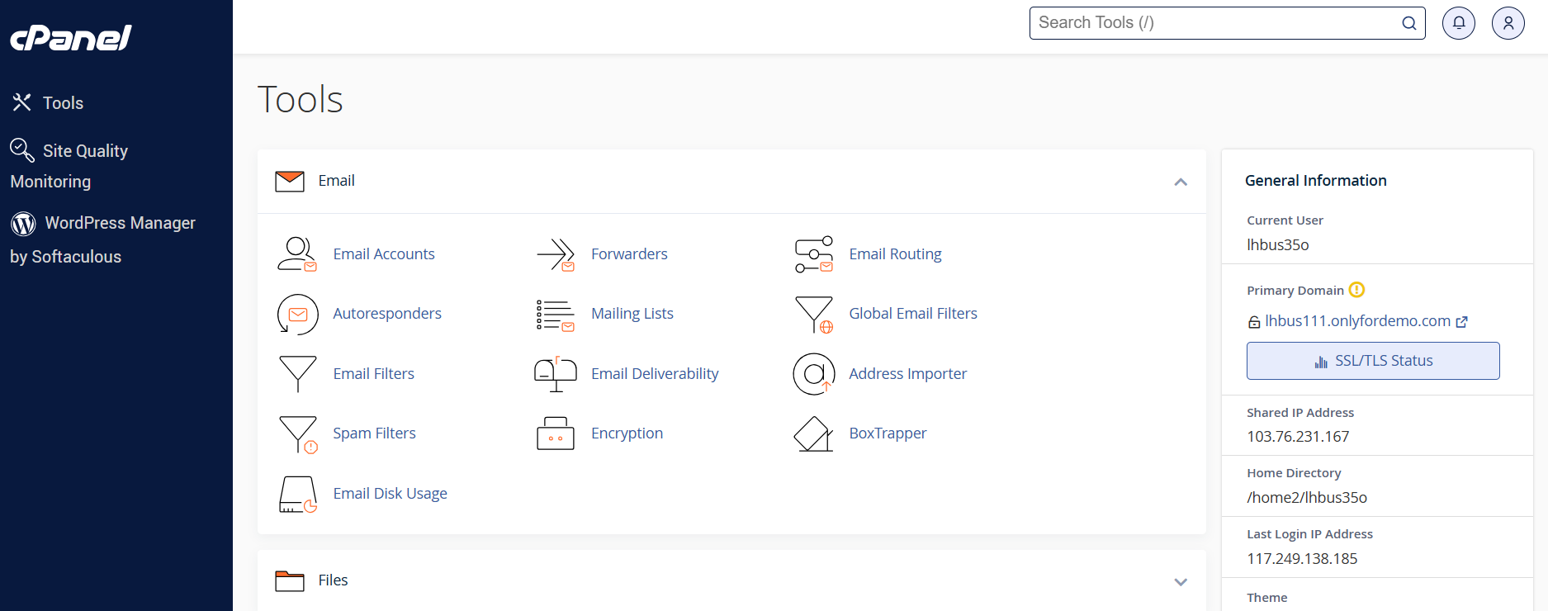The height and width of the screenshot is (611, 1548).
Task: Click the Autoresponders envelope icon
Action: click(298, 315)
